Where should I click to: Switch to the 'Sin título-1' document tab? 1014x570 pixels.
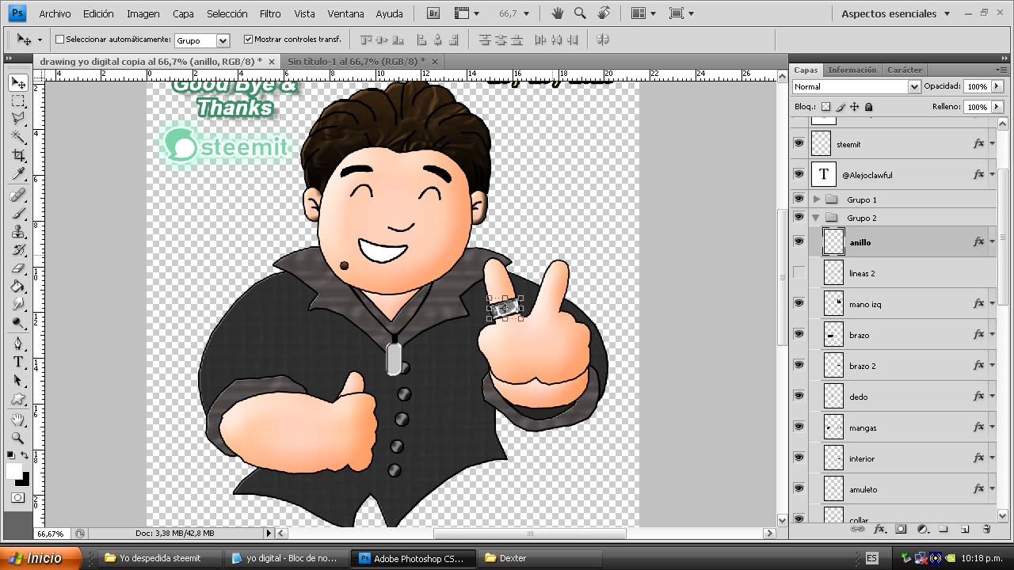356,61
